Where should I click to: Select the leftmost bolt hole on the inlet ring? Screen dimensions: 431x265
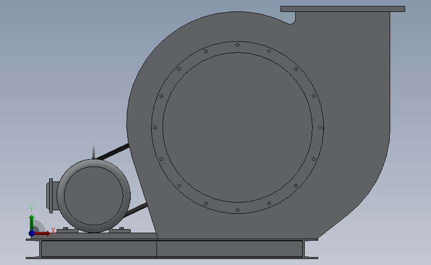pos(155,128)
